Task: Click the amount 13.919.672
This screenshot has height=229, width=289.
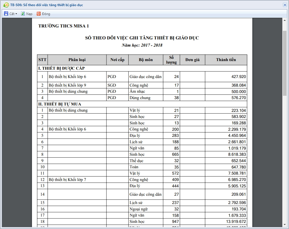Action: pos(236,222)
